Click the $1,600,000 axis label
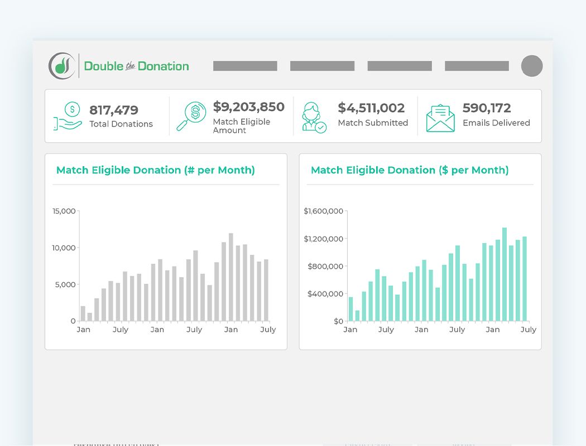Image resolution: width=586 pixels, height=446 pixels. pos(323,211)
